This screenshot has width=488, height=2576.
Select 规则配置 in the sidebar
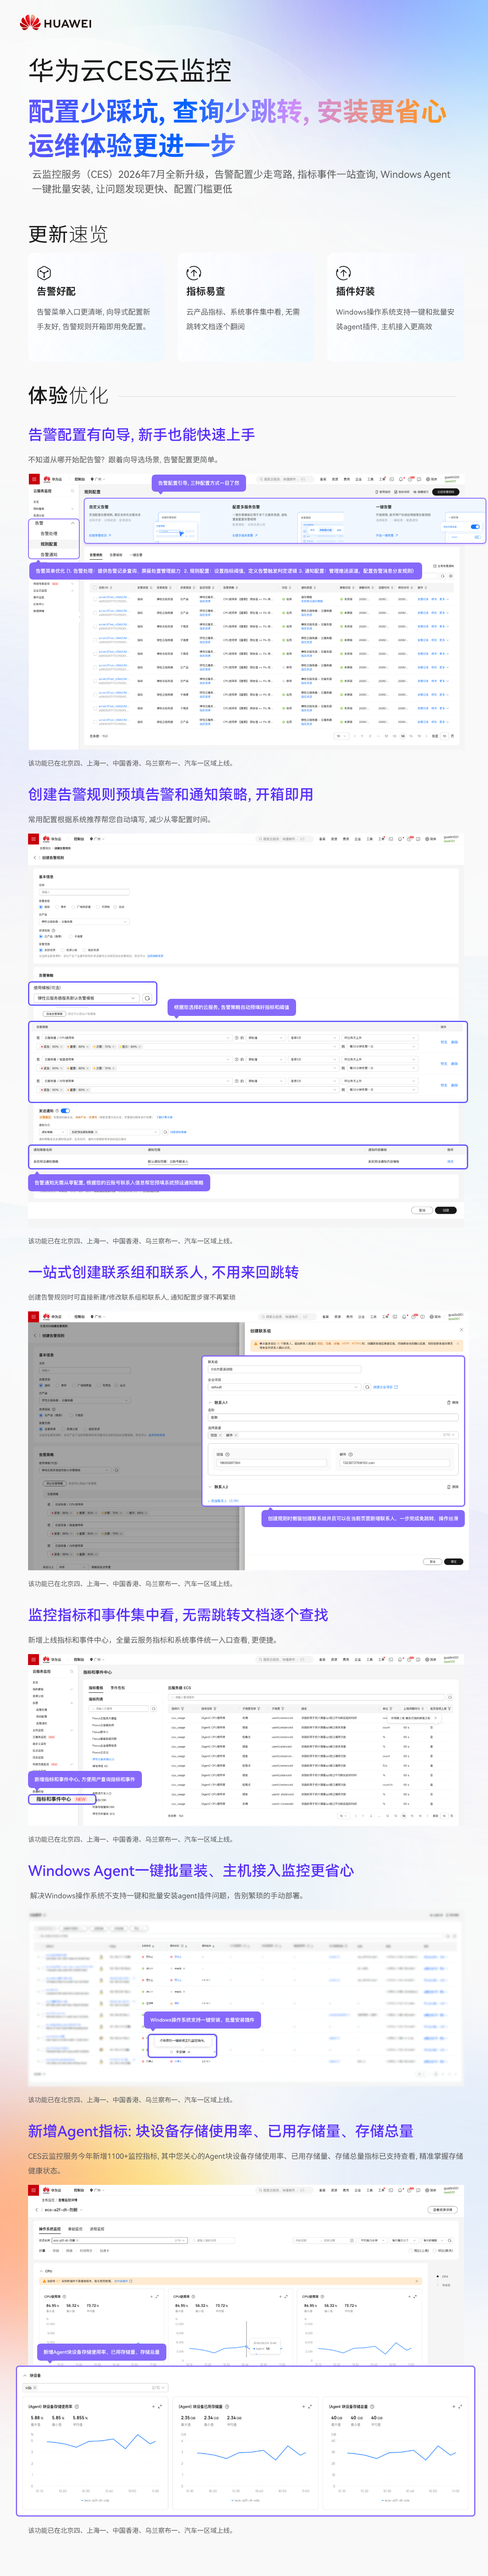pyautogui.click(x=49, y=544)
